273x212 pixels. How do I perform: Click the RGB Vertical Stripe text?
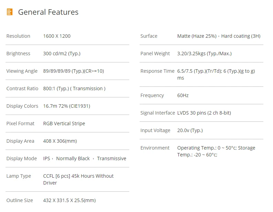[64, 123]
